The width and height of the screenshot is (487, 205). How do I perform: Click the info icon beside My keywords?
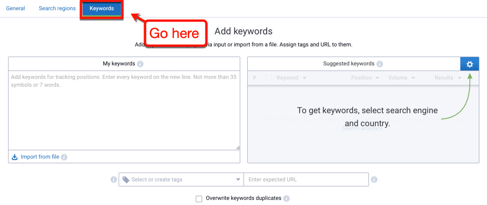[140, 64]
